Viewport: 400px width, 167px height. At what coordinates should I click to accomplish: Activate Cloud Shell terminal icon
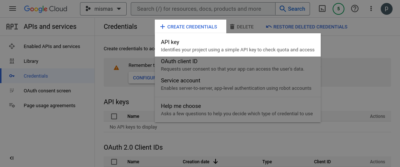(x=322, y=8)
